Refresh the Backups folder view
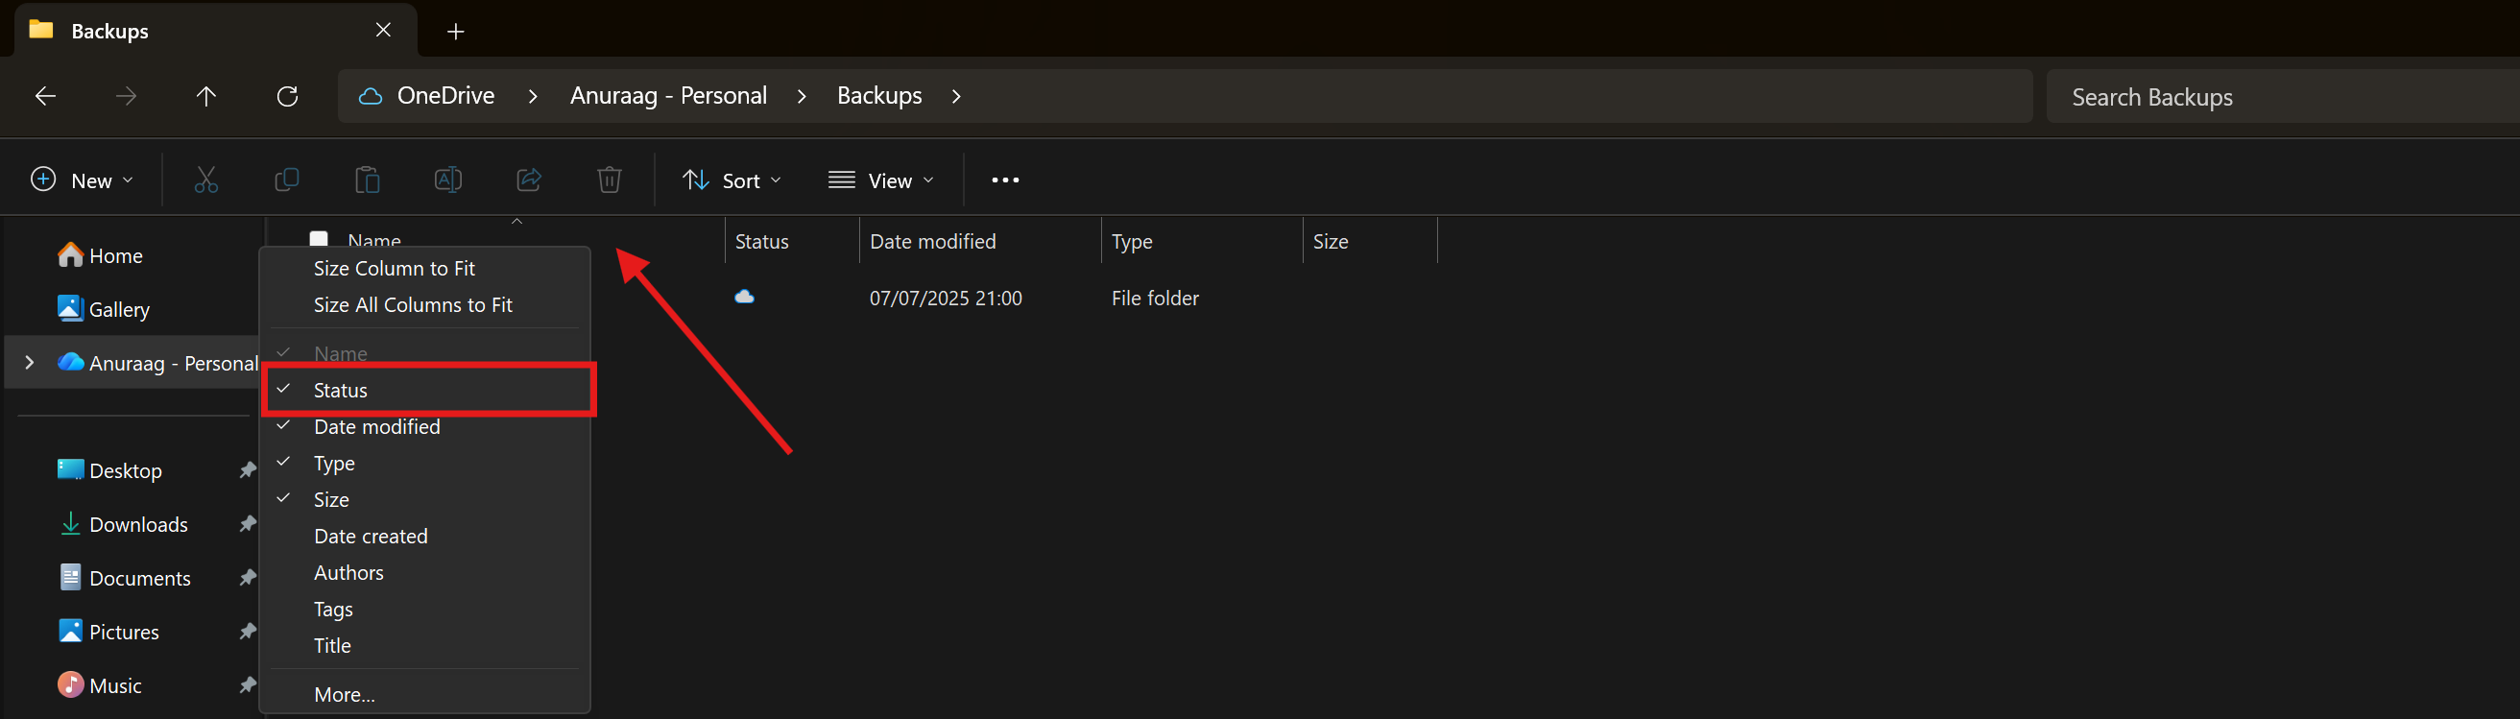 coord(287,96)
